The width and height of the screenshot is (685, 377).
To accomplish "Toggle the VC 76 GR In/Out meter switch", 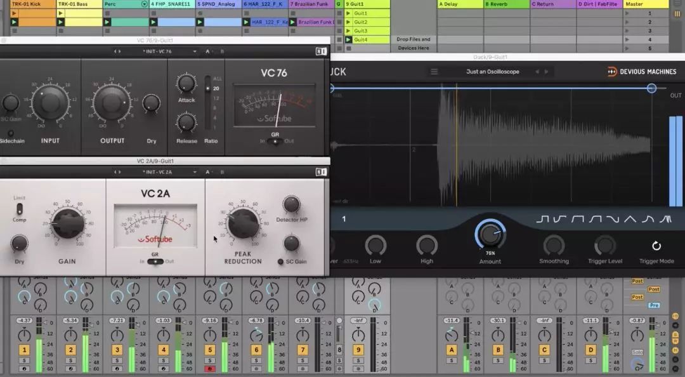I will tap(275, 142).
